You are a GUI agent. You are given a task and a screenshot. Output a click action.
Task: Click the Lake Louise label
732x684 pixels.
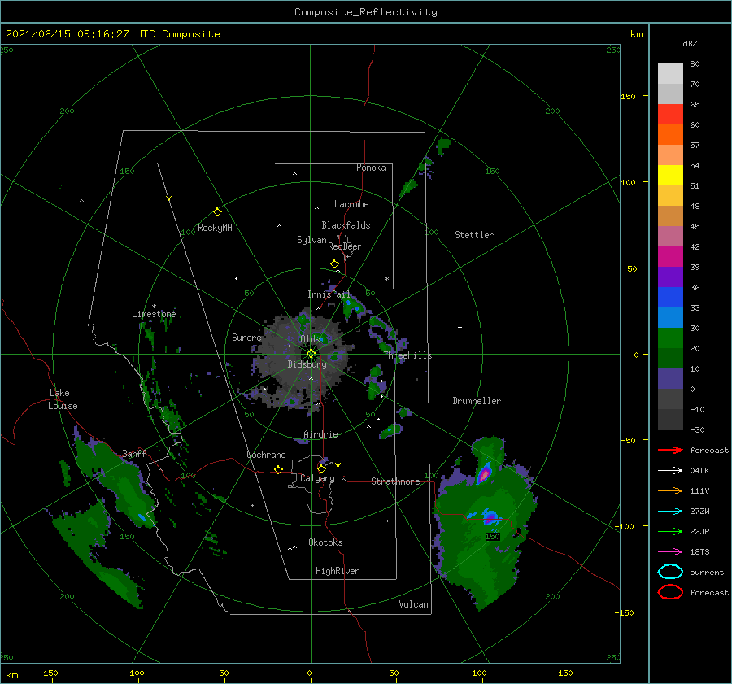tap(63, 399)
